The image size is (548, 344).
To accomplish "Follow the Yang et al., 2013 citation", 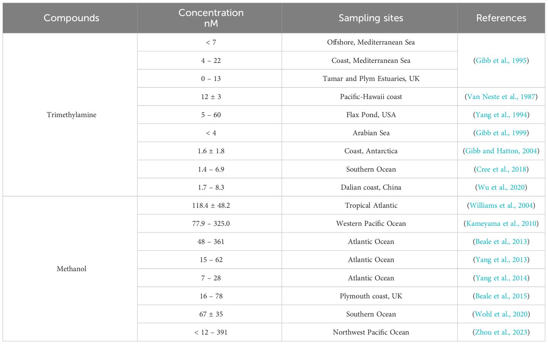I will point(501,260).
